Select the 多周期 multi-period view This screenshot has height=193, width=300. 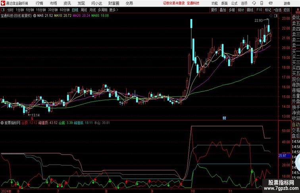click(x=102, y=10)
